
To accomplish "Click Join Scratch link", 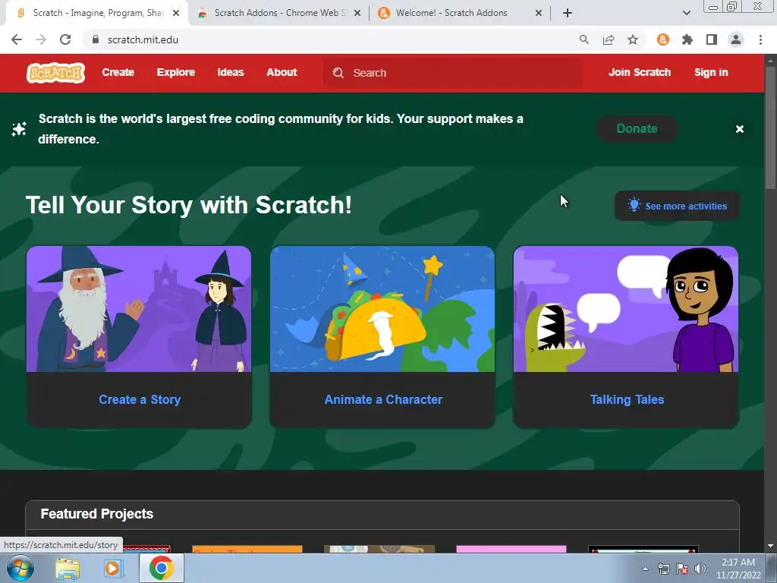I will (639, 72).
